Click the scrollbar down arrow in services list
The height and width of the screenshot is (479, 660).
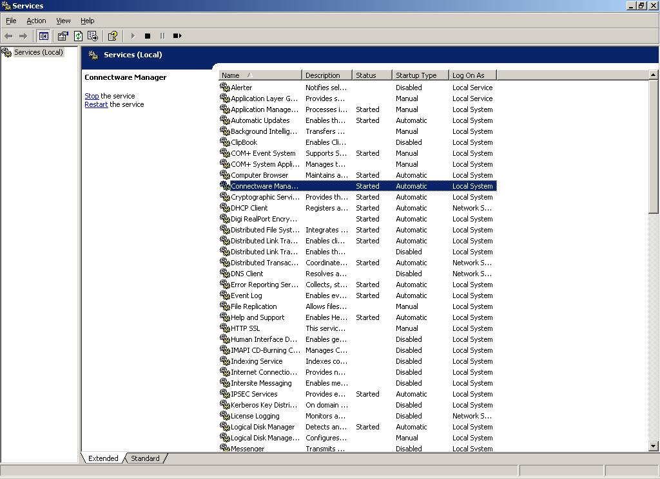click(654, 446)
